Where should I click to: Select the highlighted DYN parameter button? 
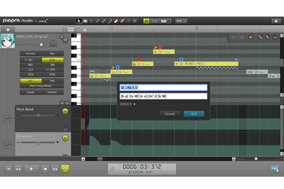click(53, 60)
